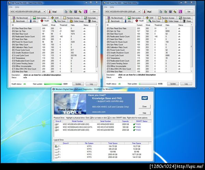Click the screenshot copy icon in right HD Tune

coord(165,12)
